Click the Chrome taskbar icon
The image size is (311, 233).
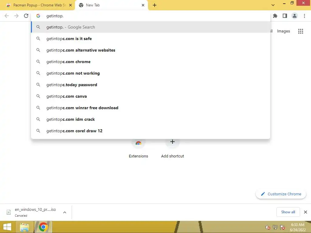43,227
